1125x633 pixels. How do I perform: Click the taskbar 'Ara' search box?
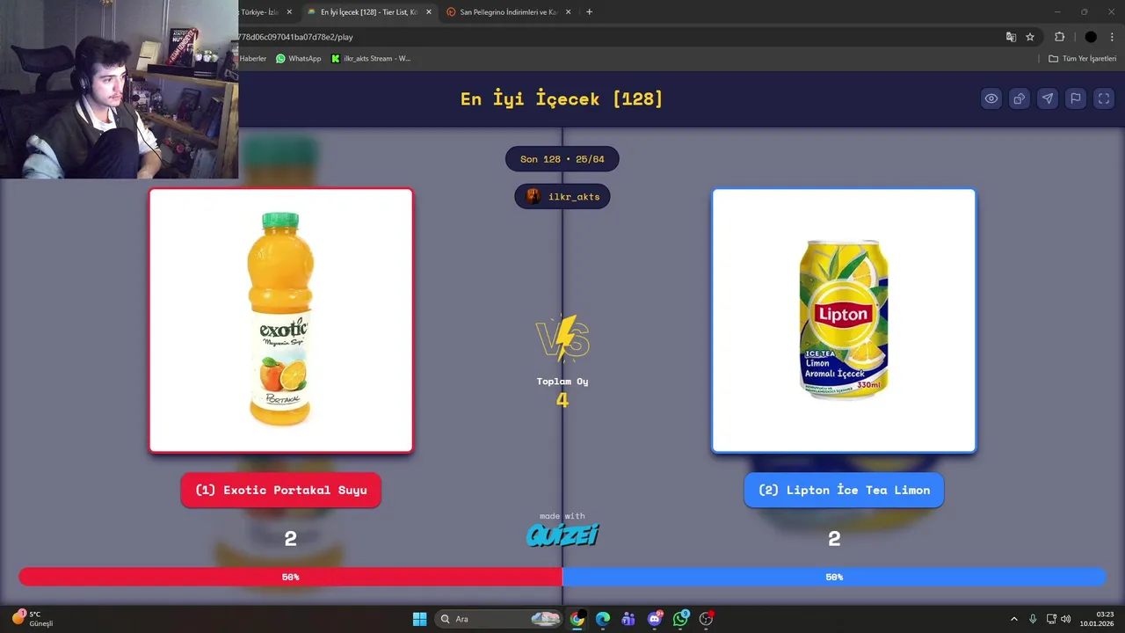coord(499,619)
